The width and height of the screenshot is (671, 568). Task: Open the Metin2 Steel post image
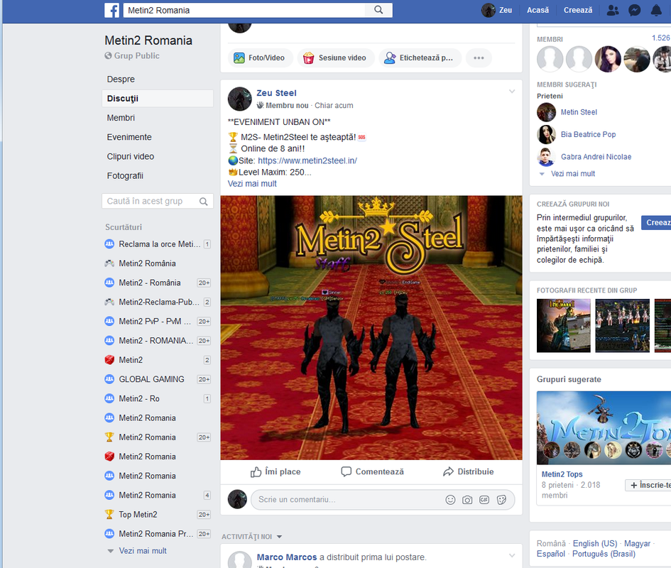pyautogui.click(x=371, y=327)
